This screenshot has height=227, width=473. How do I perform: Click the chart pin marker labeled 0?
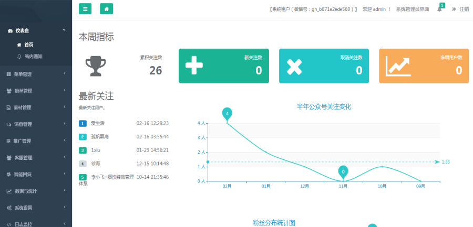(343, 172)
